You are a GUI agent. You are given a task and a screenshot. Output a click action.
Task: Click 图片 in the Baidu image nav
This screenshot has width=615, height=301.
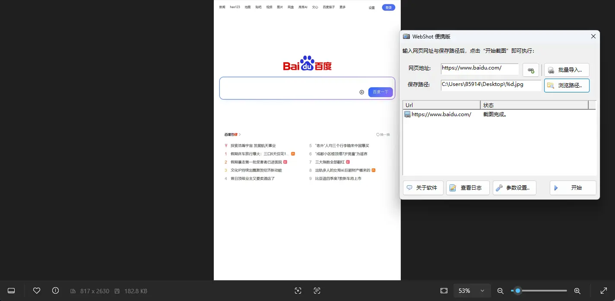(280, 7)
